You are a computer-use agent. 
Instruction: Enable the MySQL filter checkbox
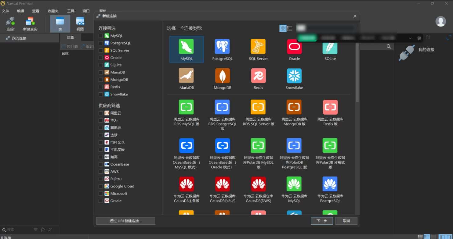[101, 36]
